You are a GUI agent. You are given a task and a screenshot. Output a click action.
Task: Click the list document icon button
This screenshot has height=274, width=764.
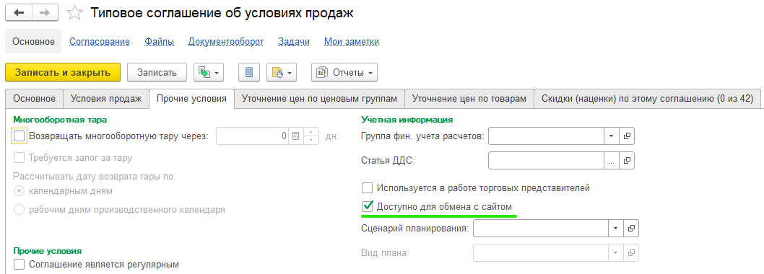(x=249, y=73)
